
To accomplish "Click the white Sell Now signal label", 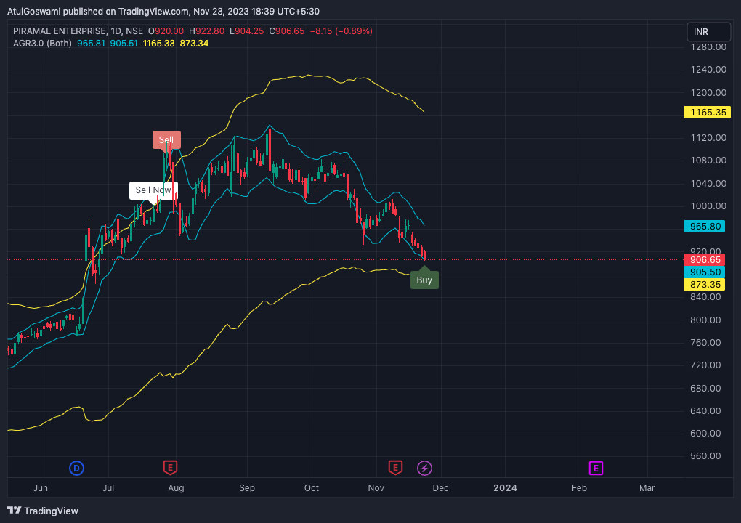I will click(x=153, y=190).
